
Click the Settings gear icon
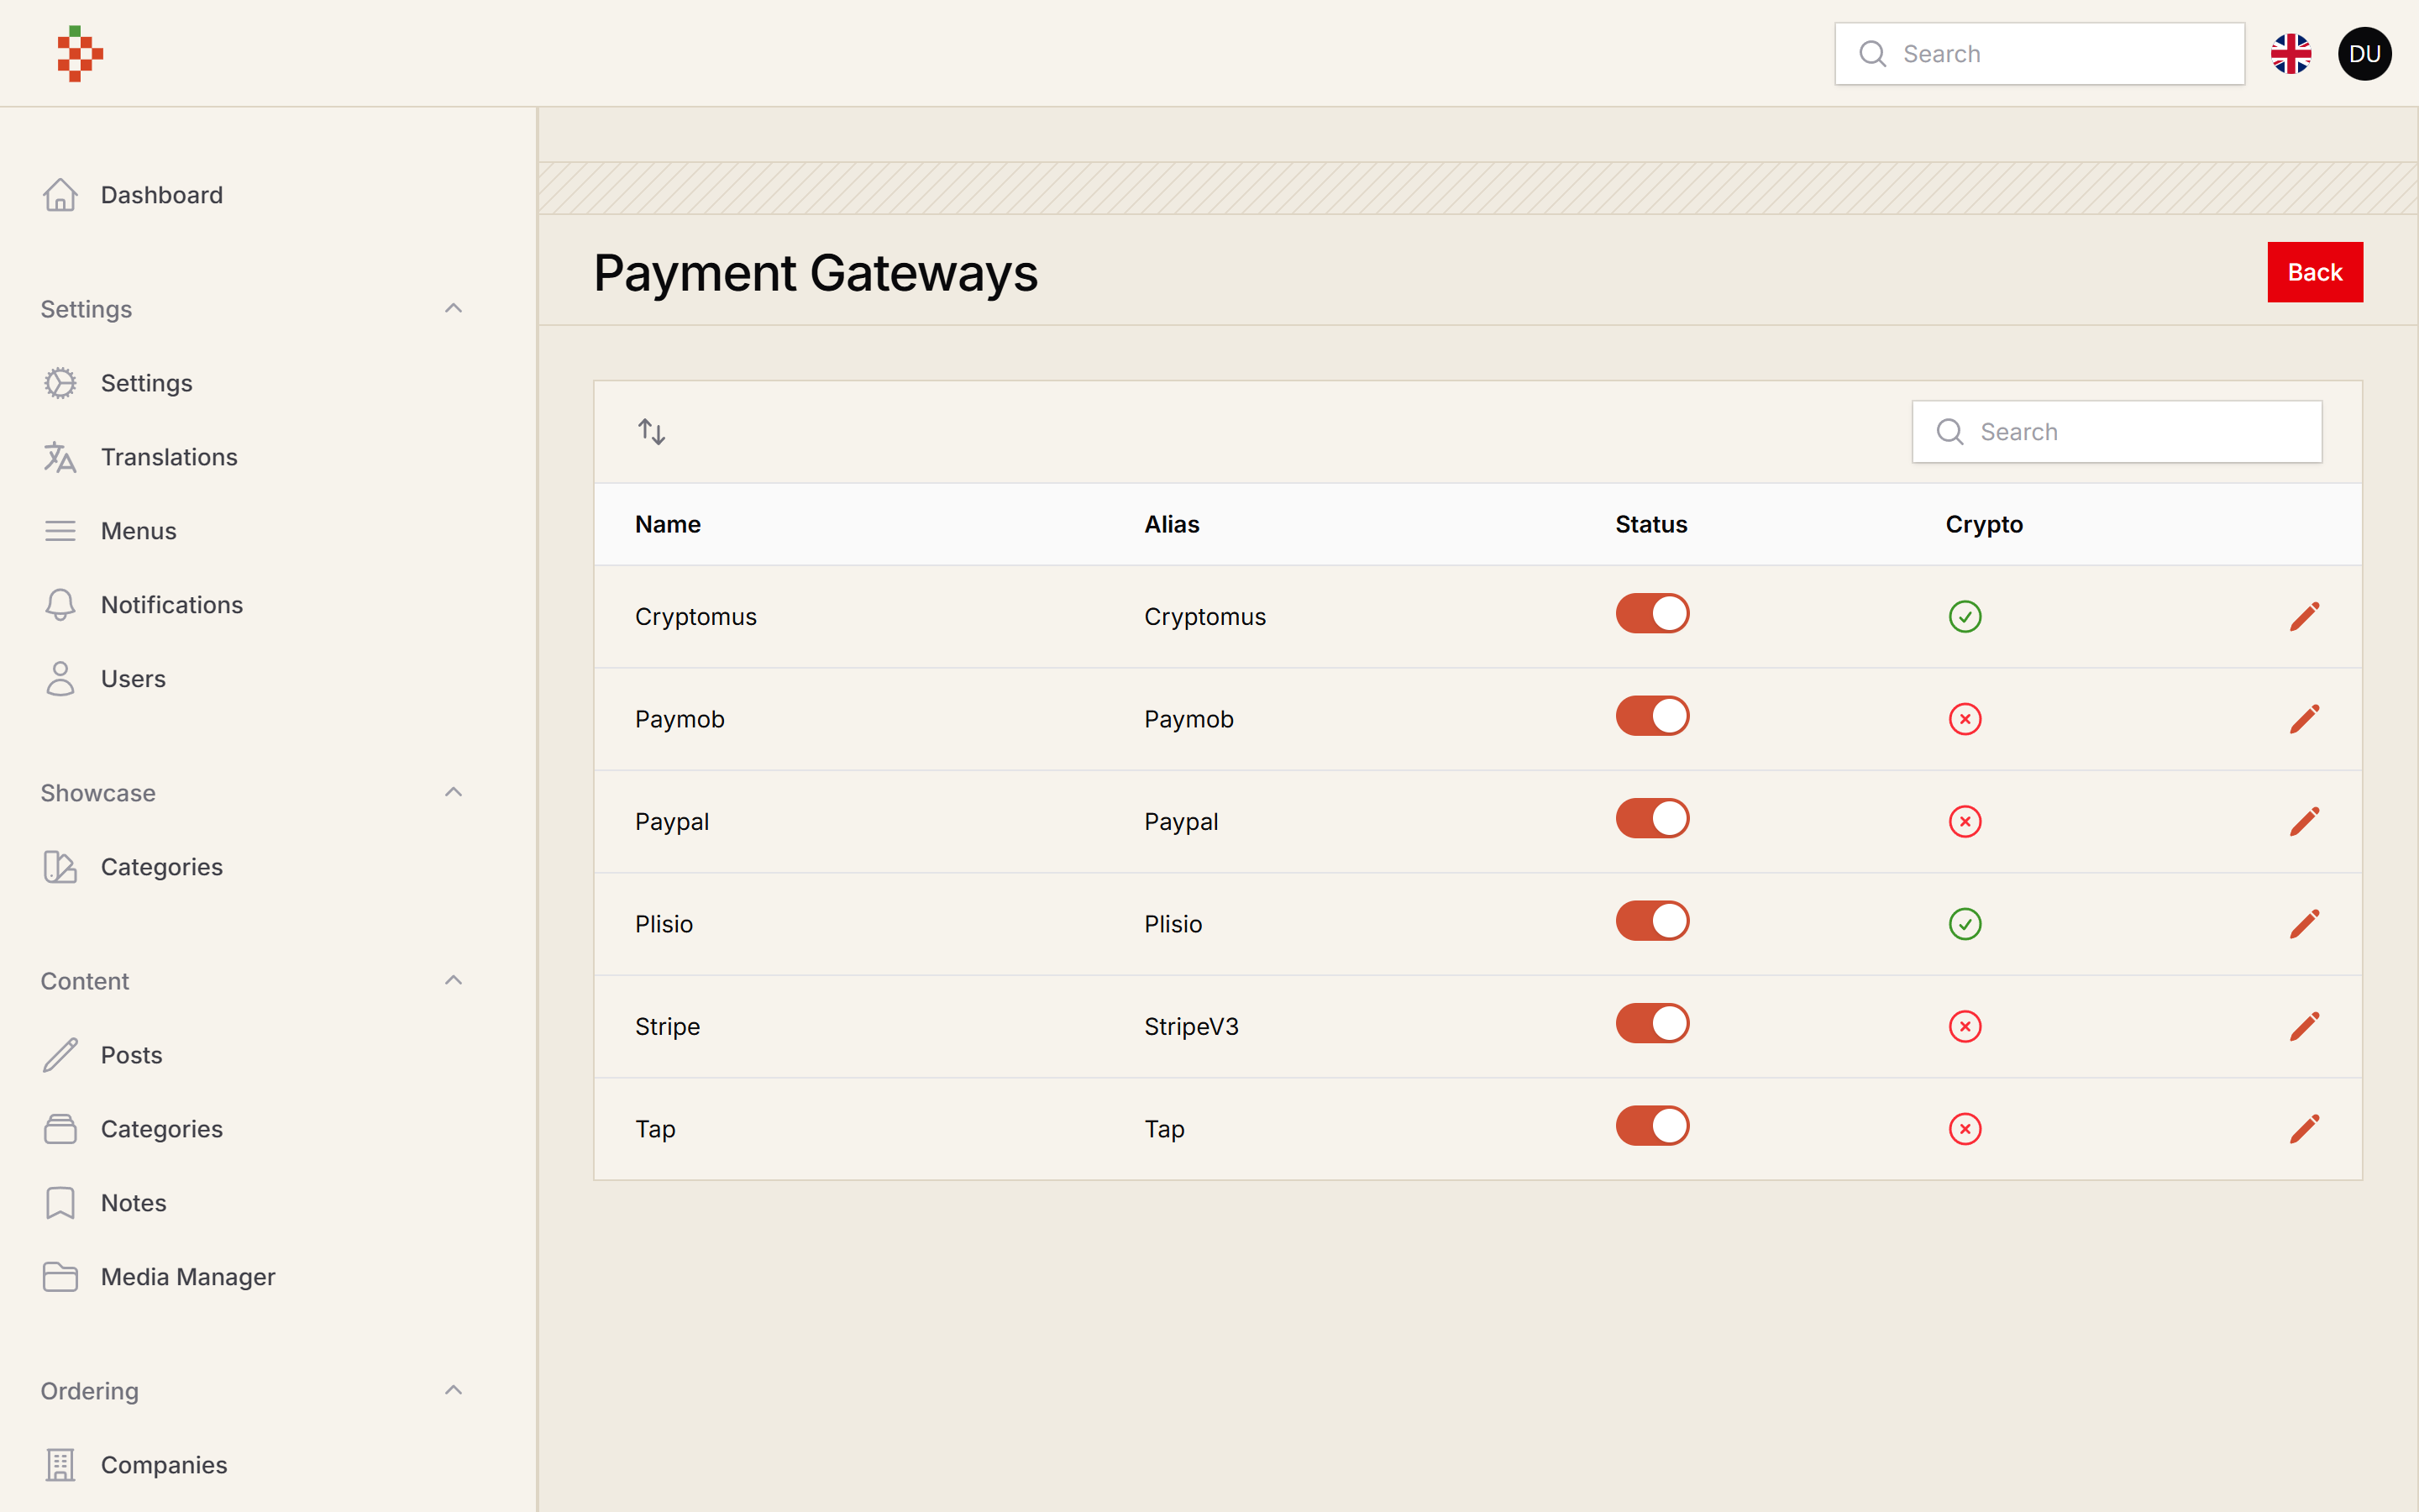click(x=60, y=383)
